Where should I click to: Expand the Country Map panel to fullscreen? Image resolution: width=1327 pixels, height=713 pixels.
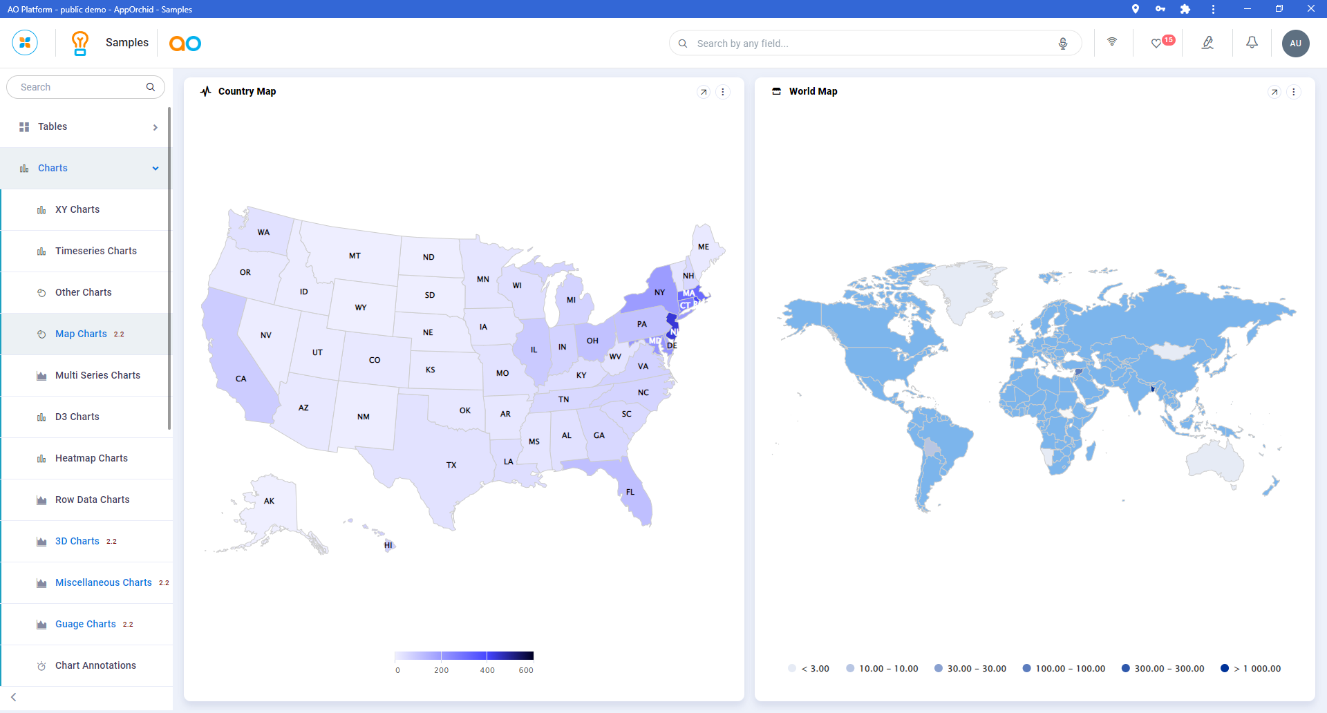coord(704,92)
